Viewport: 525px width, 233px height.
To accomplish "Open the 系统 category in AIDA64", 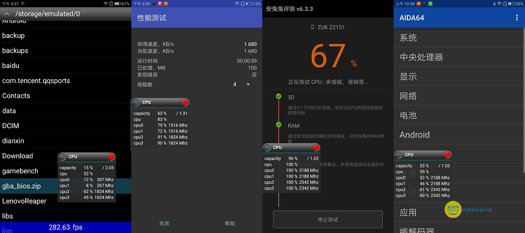I will (x=459, y=37).
